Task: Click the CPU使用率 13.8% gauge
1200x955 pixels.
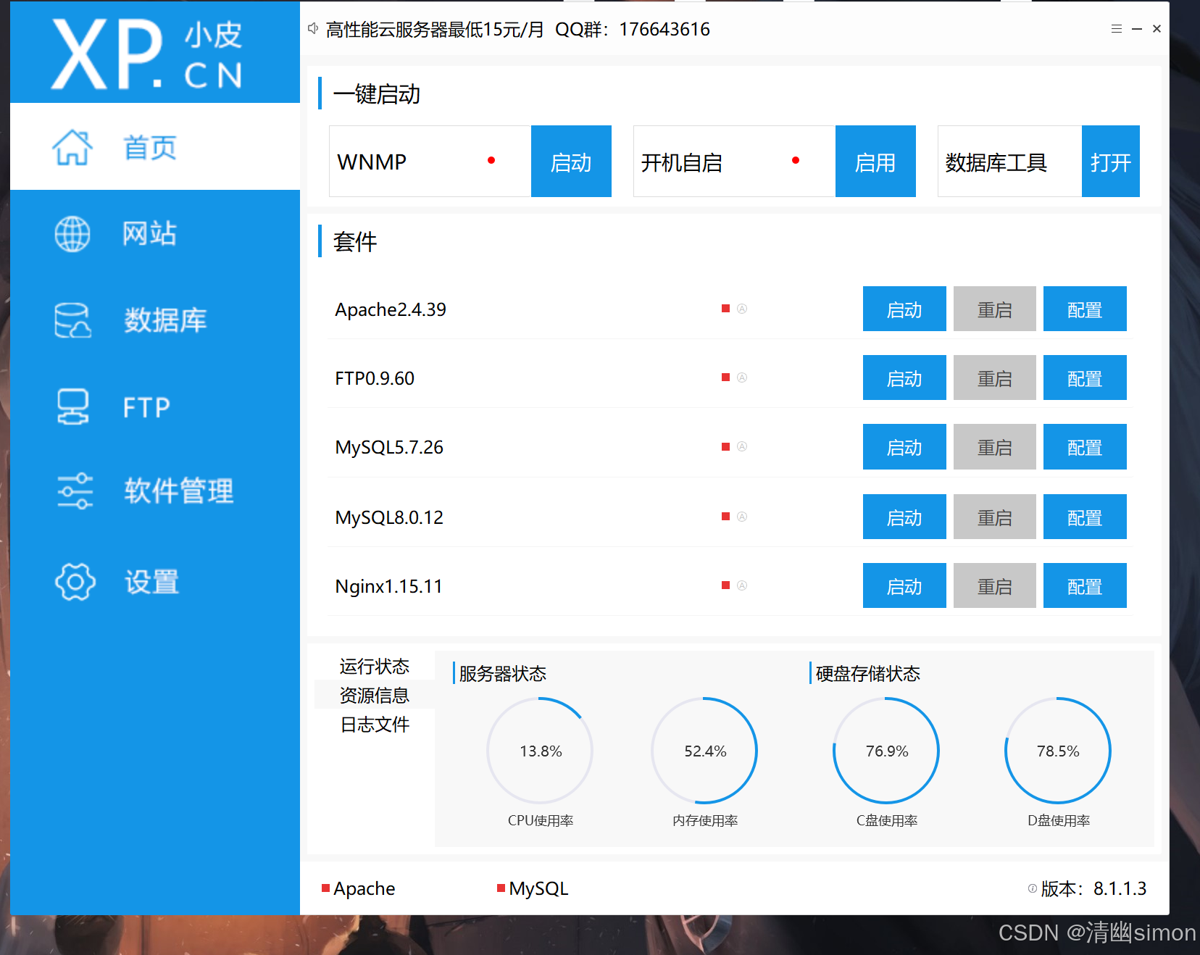Action: [540, 751]
